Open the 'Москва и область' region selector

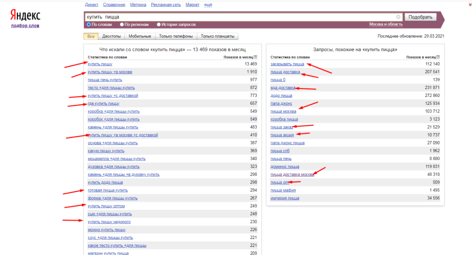click(385, 24)
